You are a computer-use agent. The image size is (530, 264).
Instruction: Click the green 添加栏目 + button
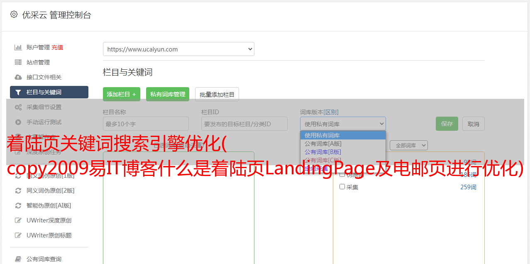[122, 94]
